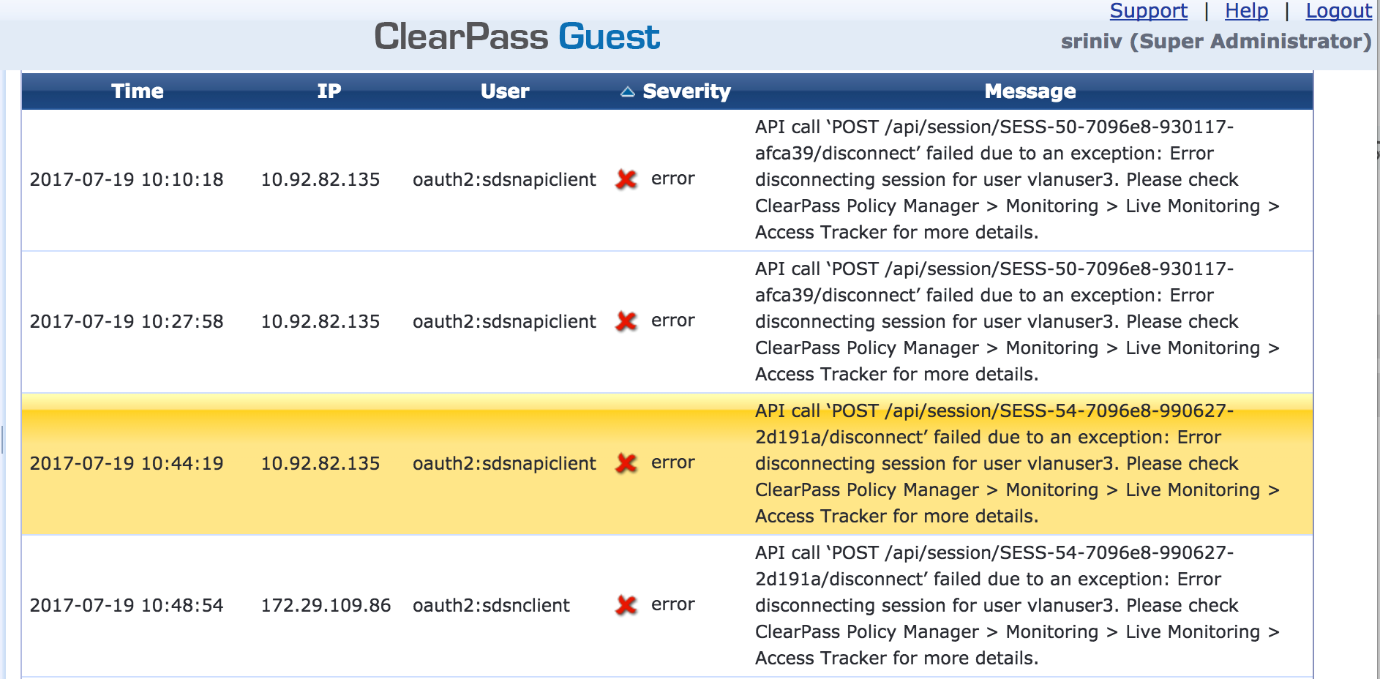Sort entries by User column header

point(505,91)
